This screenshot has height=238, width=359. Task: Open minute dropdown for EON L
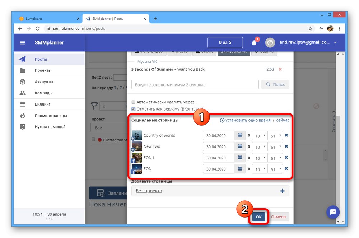(x=275, y=158)
